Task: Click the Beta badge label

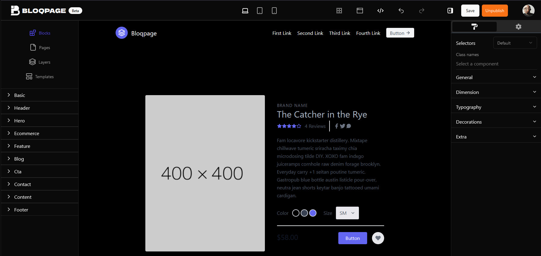Action: pos(76,11)
